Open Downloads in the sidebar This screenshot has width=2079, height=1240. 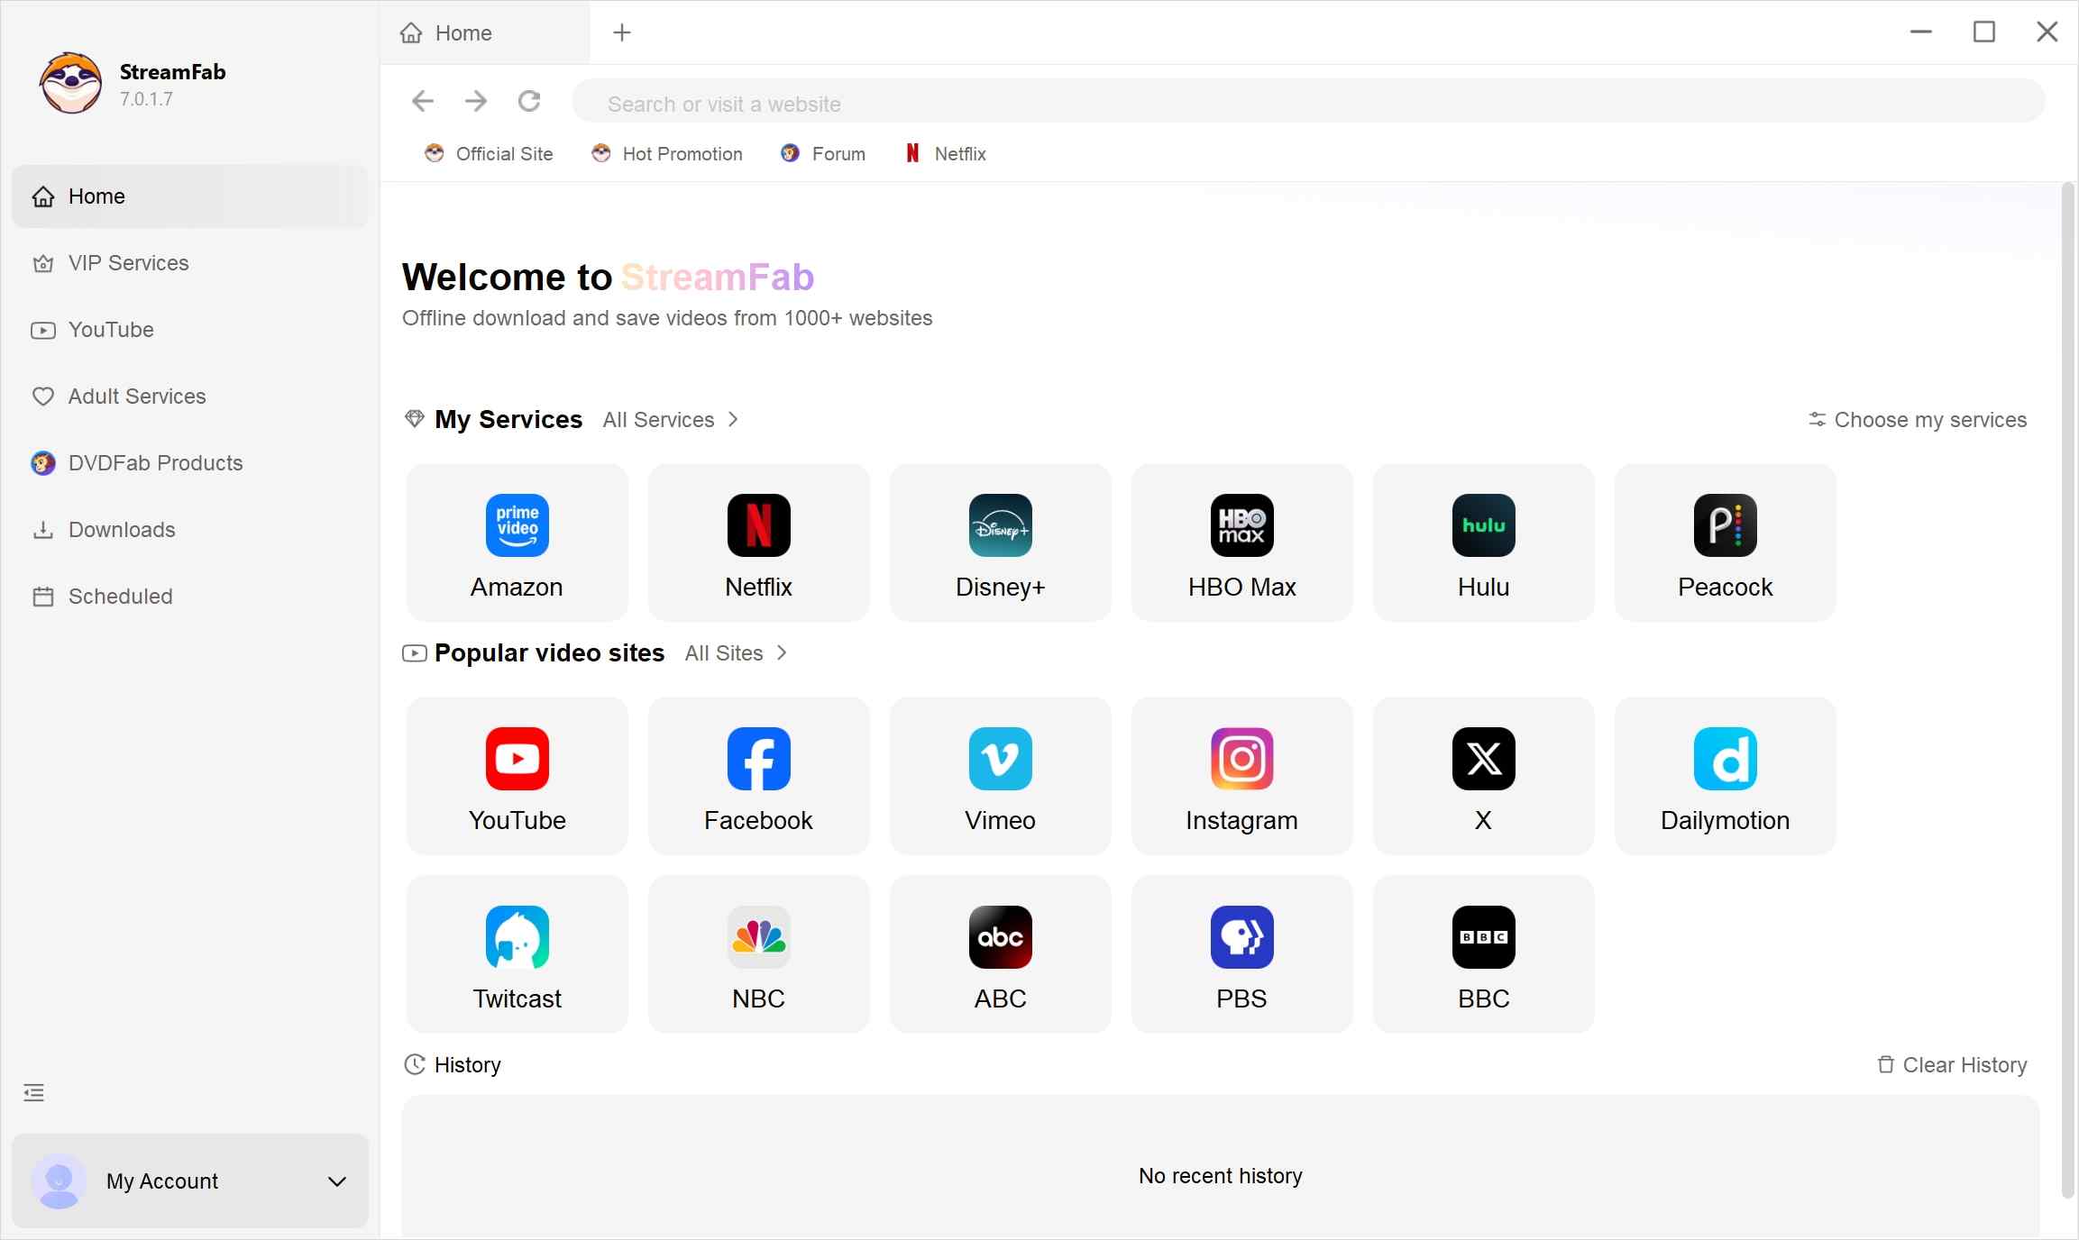(121, 530)
